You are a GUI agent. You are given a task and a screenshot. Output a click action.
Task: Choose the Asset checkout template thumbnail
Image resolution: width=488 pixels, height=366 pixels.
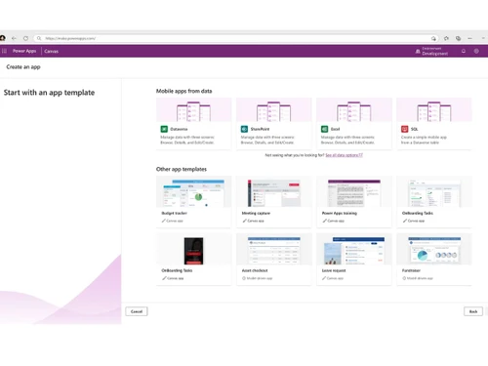point(274,250)
